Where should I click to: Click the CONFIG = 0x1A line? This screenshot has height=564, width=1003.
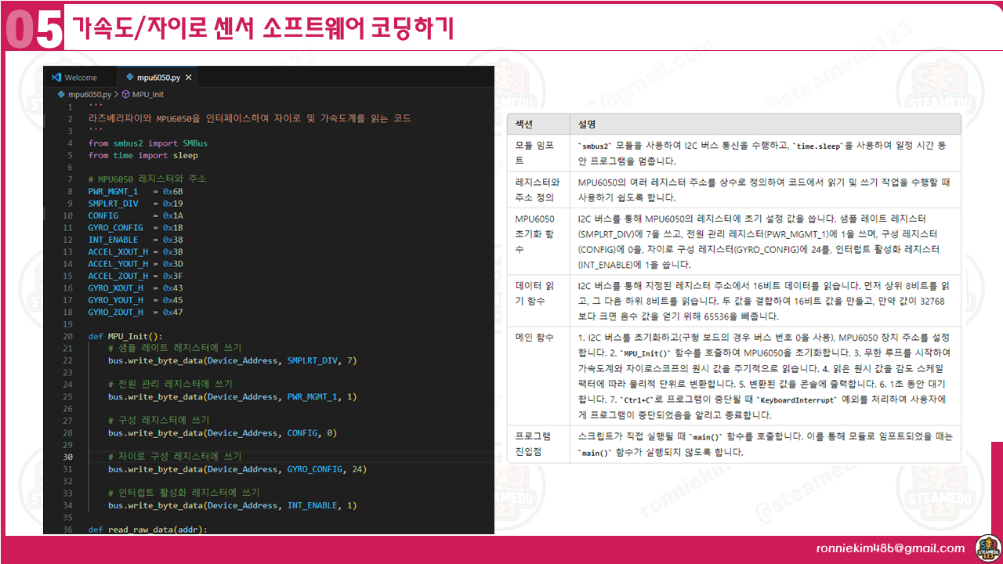tap(136, 215)
